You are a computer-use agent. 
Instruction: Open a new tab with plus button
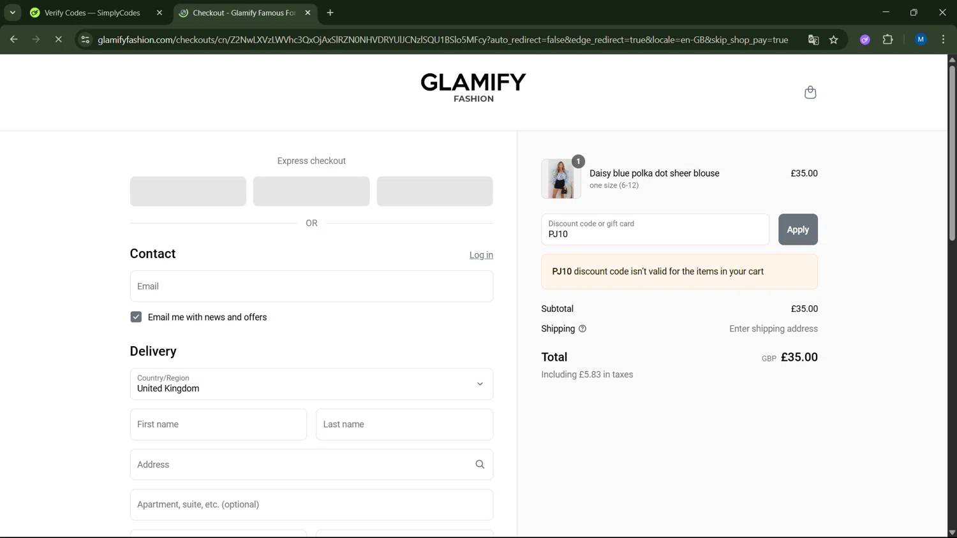click(330, 13)
